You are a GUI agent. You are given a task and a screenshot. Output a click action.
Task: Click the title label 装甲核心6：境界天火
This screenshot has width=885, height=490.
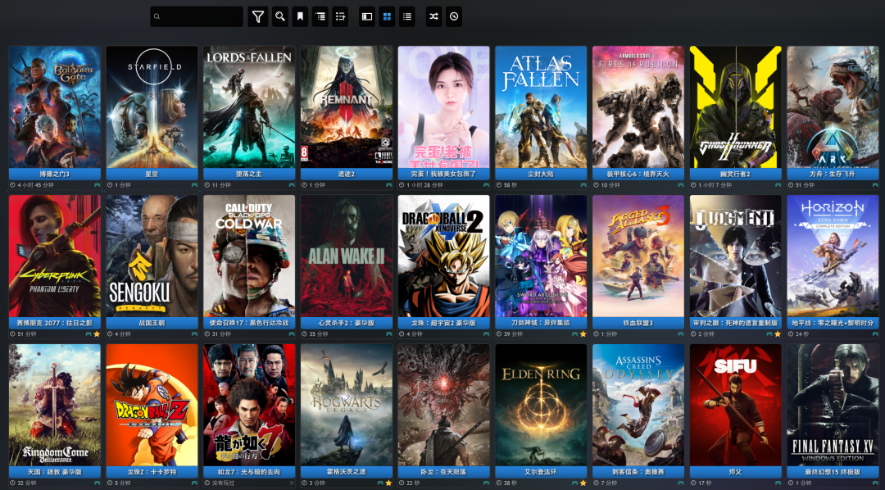click(x=638, y=175)
